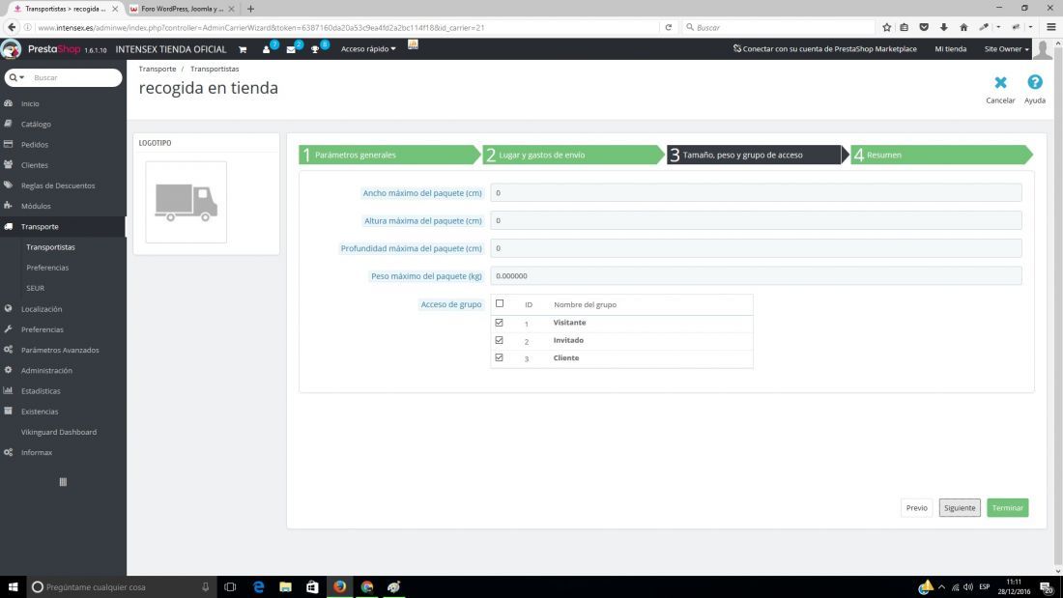This screenshot has width=1063, height=598.
Task: Open the Firefox hamburger menu
Action: click(x=1050, y=27)
